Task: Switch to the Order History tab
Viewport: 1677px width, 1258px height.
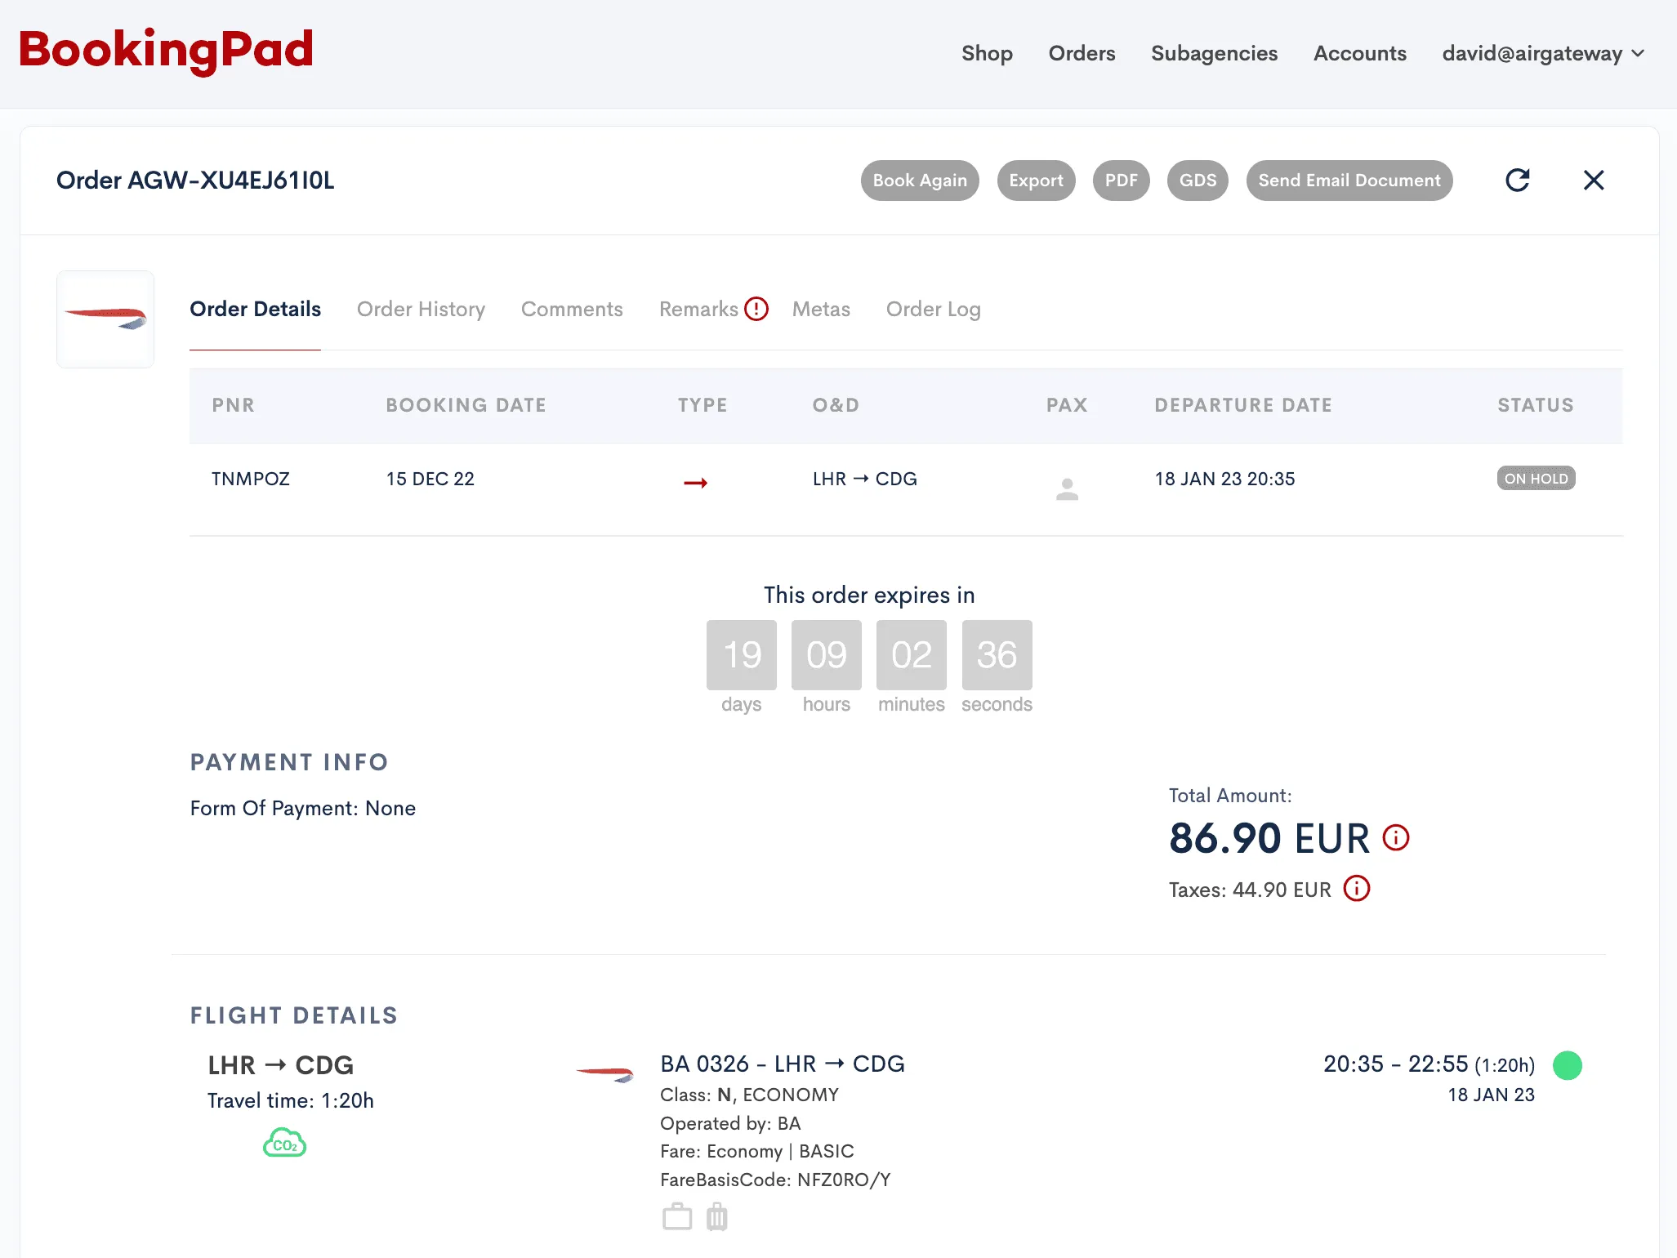Action: click(421, 309)
